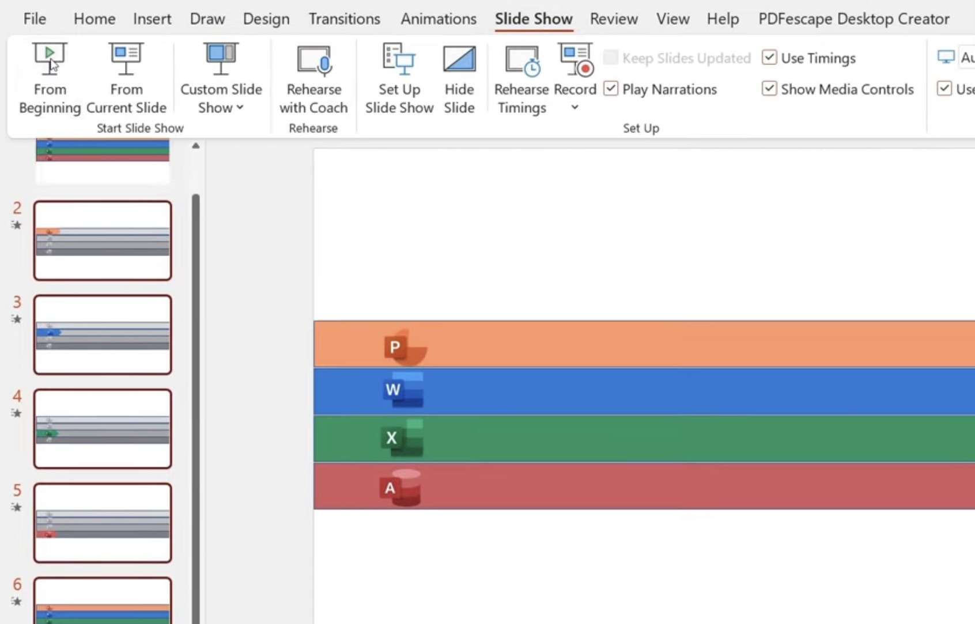Toggle the partially visible Use checkbox at the ribbon's right edge
Image resolution: width=975 pixels, height=624 pixels.
click(x=944, y=89)
